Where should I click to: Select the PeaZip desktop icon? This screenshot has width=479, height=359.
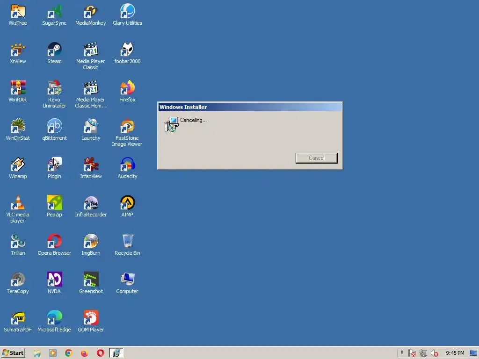pyautogui.click(x=54, y=206)
